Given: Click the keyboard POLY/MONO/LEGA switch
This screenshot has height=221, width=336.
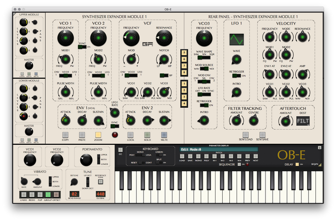Looking at the screenshot, I should click(x=140, y=155).
